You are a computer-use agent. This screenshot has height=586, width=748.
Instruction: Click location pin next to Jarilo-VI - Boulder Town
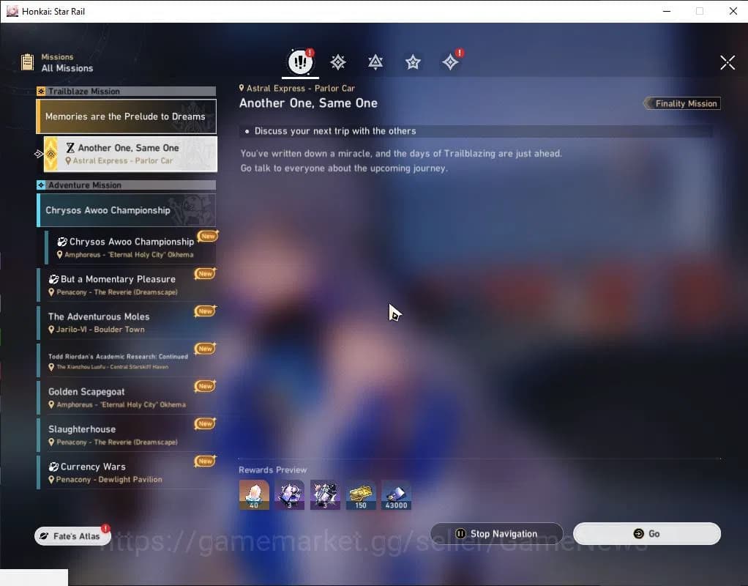[51, 330]
